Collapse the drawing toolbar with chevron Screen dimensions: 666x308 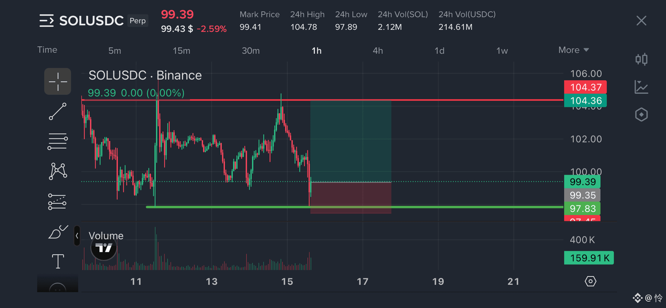point(77,235)
